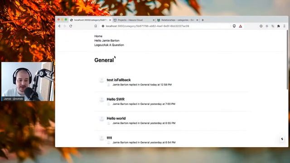Click 'replied in General yesterday at 6:55 PM'
This screenshot has height=163, width=290.
click(x=152, y=123)
